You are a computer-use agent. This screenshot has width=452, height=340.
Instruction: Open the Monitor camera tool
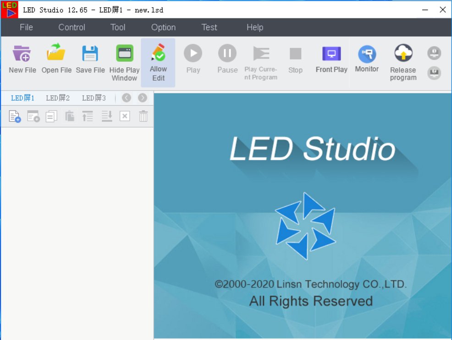pos(367,59)
